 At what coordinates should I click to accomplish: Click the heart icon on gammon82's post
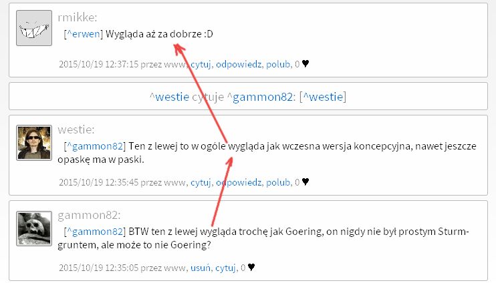pos(251,268)
